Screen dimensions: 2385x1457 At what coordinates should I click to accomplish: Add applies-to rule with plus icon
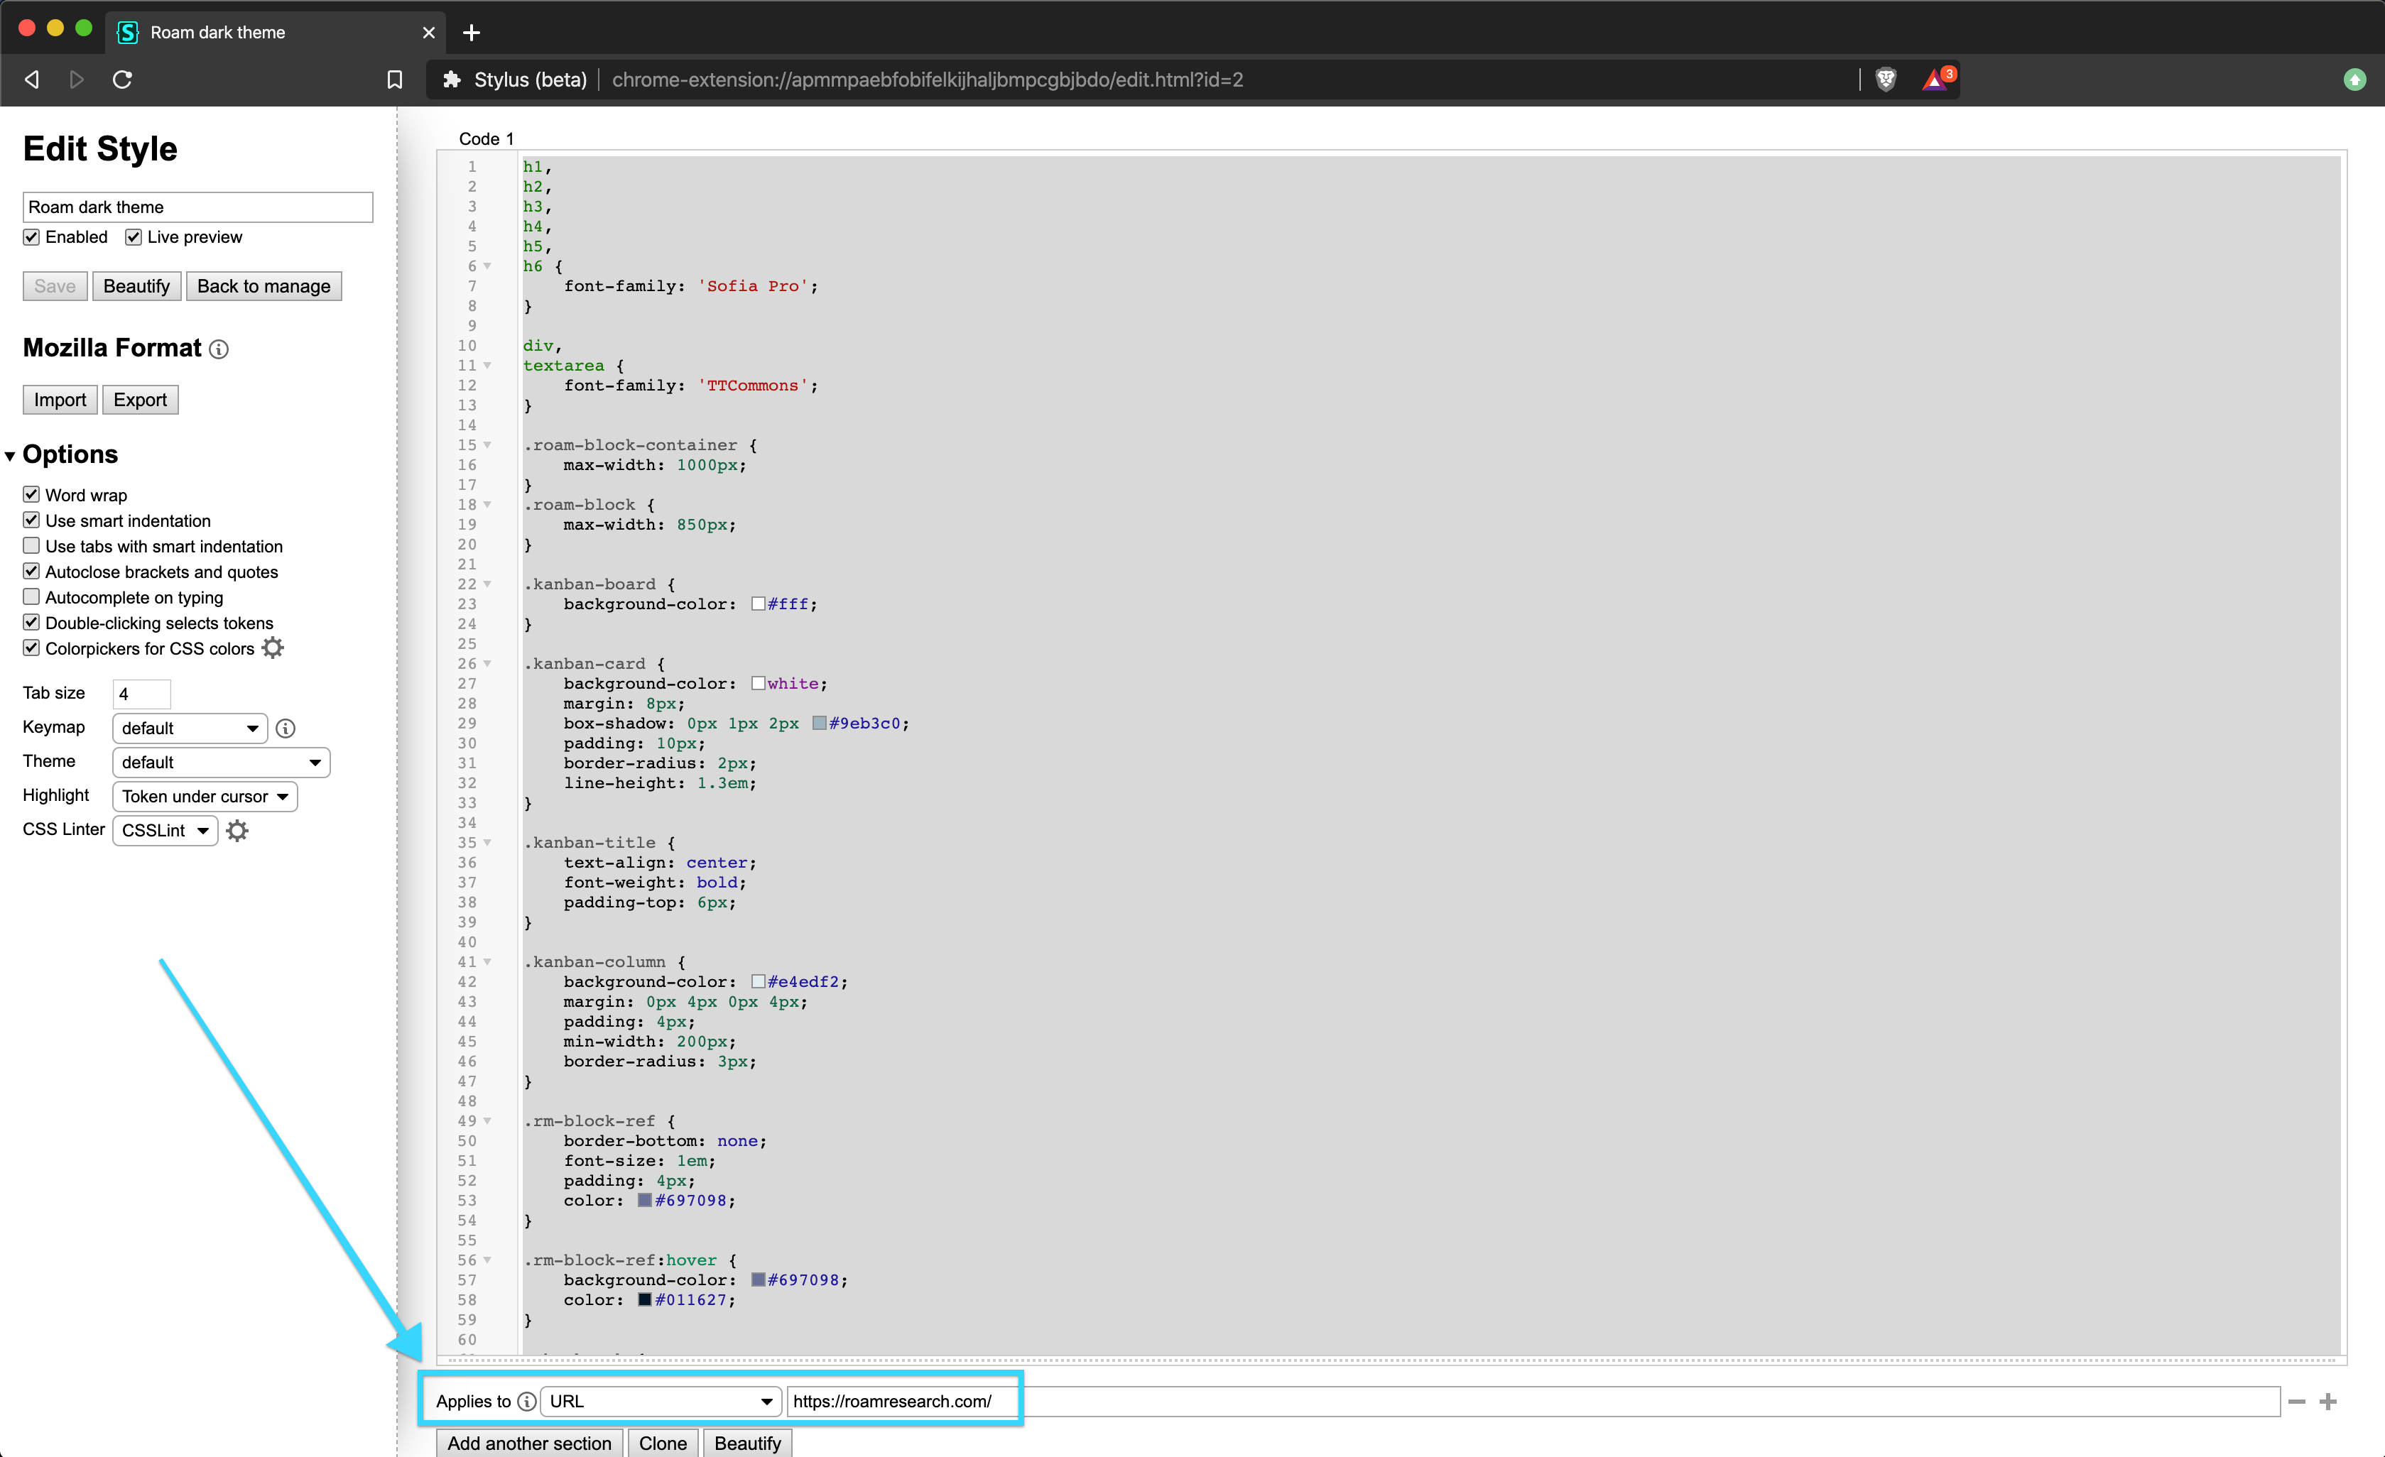[2328, 1402]
